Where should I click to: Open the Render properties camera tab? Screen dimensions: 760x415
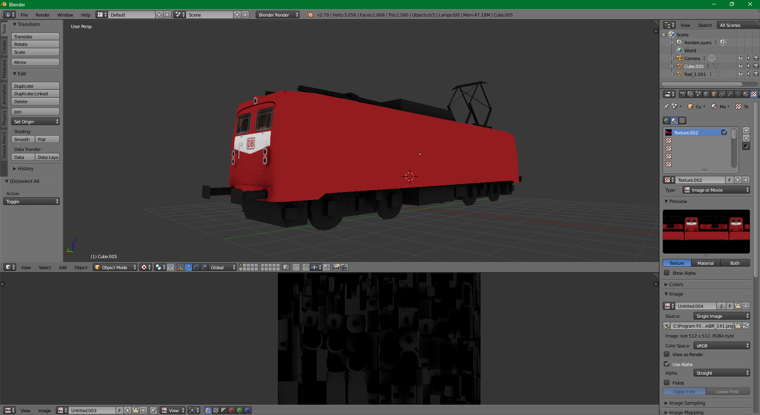coord(682,94)
